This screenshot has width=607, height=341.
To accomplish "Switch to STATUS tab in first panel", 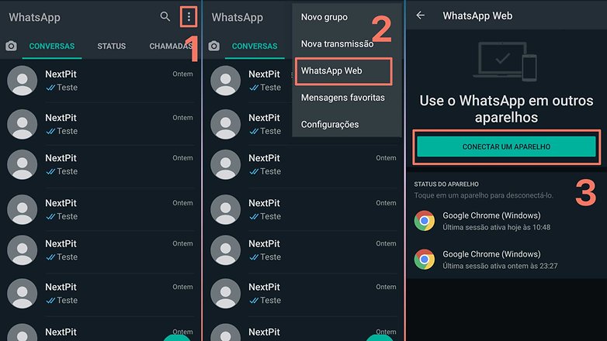I will [x=112, y=46].
